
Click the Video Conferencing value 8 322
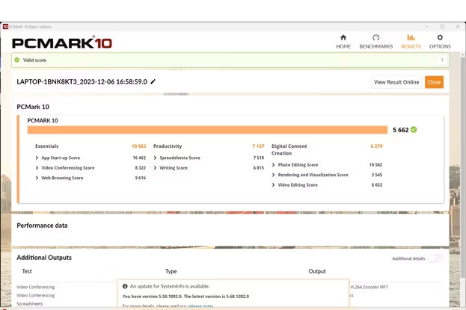(x=141, y=168)
